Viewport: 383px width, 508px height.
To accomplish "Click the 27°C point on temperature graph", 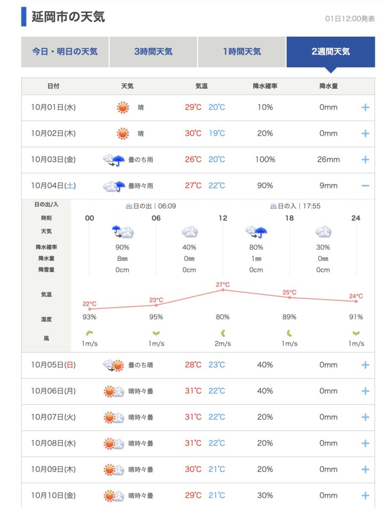I will coord(223,290).
